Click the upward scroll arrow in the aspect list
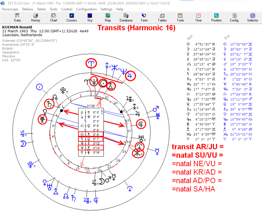Viewport: 262px width, 222px height. (102, 112)
